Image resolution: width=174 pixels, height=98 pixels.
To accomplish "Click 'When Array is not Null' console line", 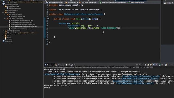I will pyautogui.click(x=57, y=85).
